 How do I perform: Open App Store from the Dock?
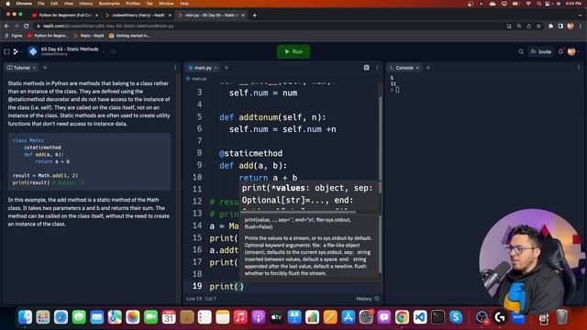tap(349, 317)
